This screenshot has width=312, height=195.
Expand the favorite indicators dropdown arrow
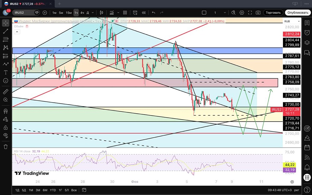[x=118, y=12]
